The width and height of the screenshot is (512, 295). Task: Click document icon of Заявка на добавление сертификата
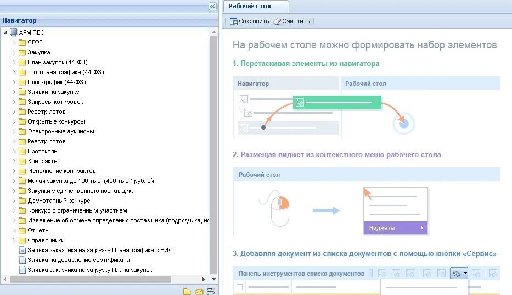tap(22, 260)
